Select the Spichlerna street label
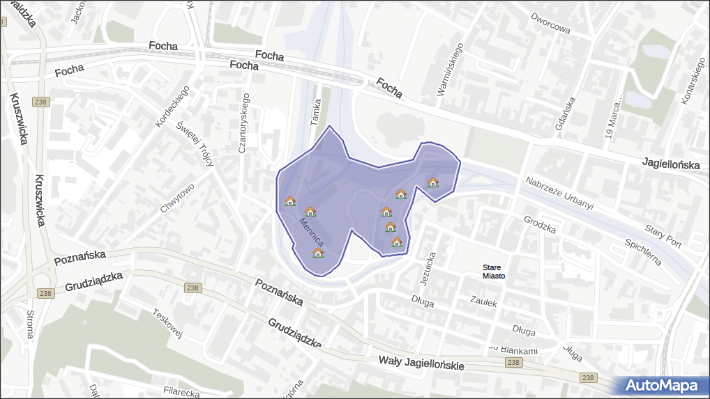The height and width of the screenshot is (399, 710). (643, 253)
